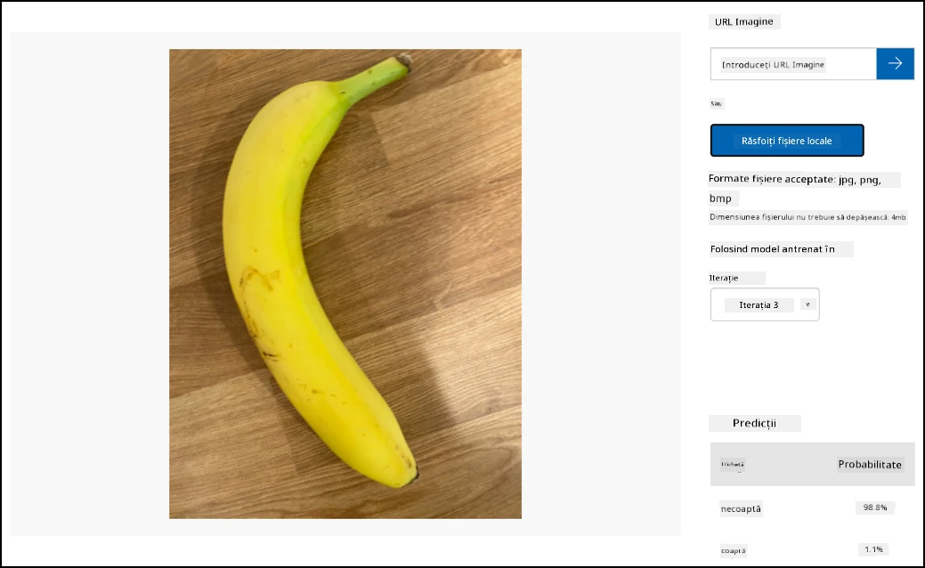This screenshot has width=925, height=568.
Task: Click the 1.1% probability value
Action: click(873, 549)
